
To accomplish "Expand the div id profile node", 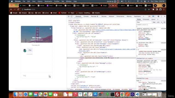I will pos(76,42).
